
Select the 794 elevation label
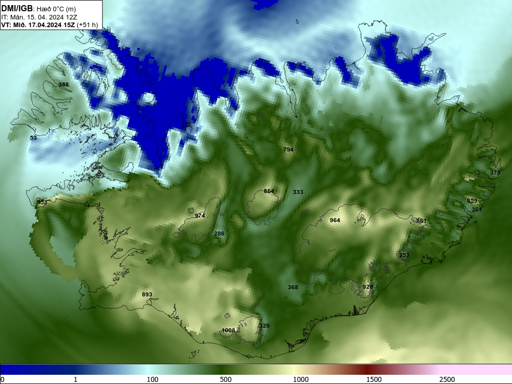[x=288, y=150]
